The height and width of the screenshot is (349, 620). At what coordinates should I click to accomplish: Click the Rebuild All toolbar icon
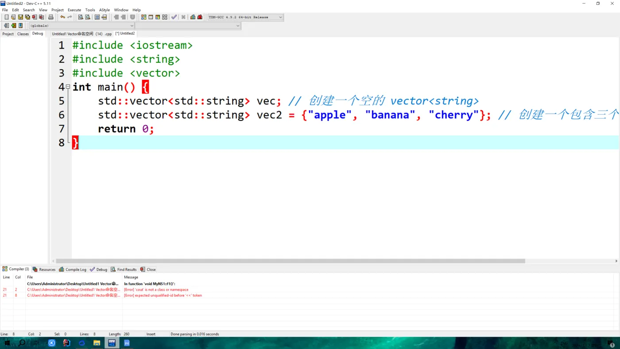(165, 17)
